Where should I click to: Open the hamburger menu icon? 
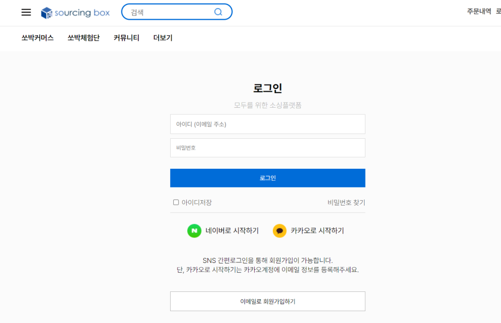click(x=26, y=12)
